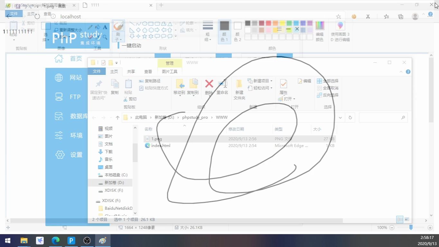
Task: Open 数据库 database in phpStudy sidebar
Action: tap(71, 116)
